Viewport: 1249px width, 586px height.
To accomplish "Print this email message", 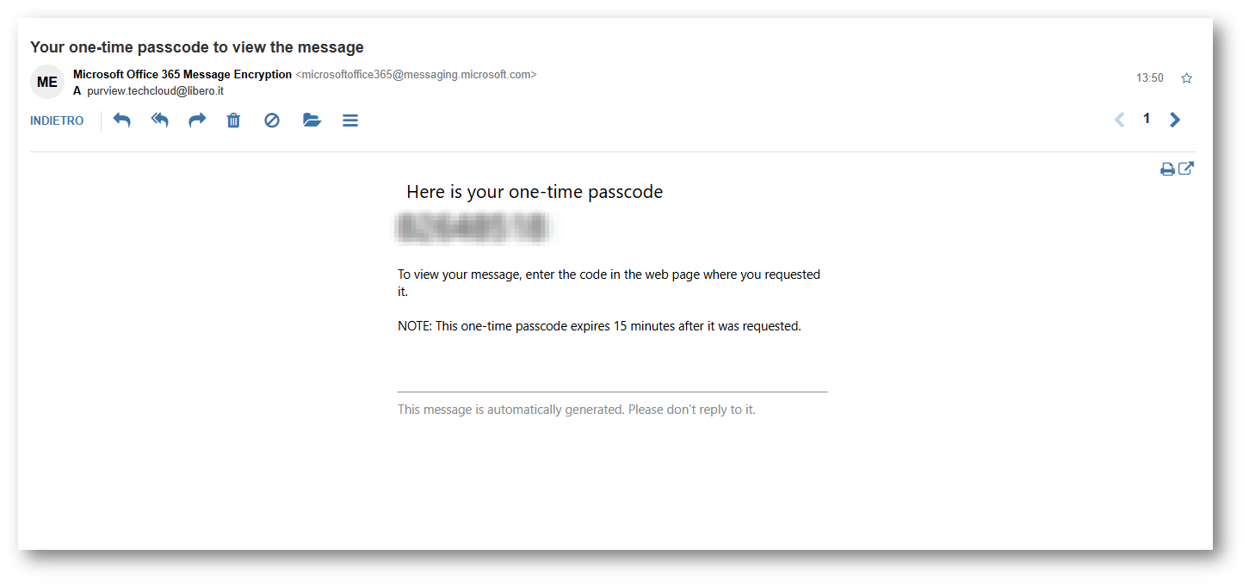I will coord(1167,170).
